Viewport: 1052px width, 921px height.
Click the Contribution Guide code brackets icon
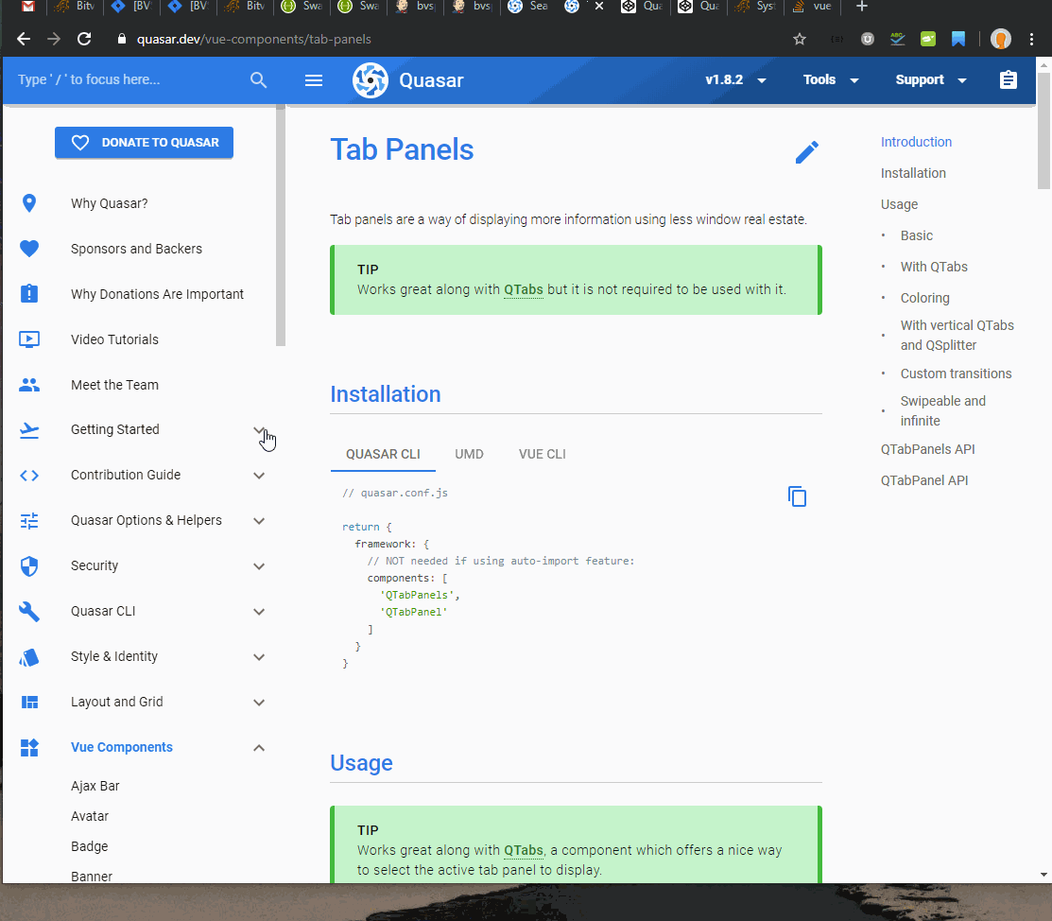pyautogui.click(x=29, y=476)
